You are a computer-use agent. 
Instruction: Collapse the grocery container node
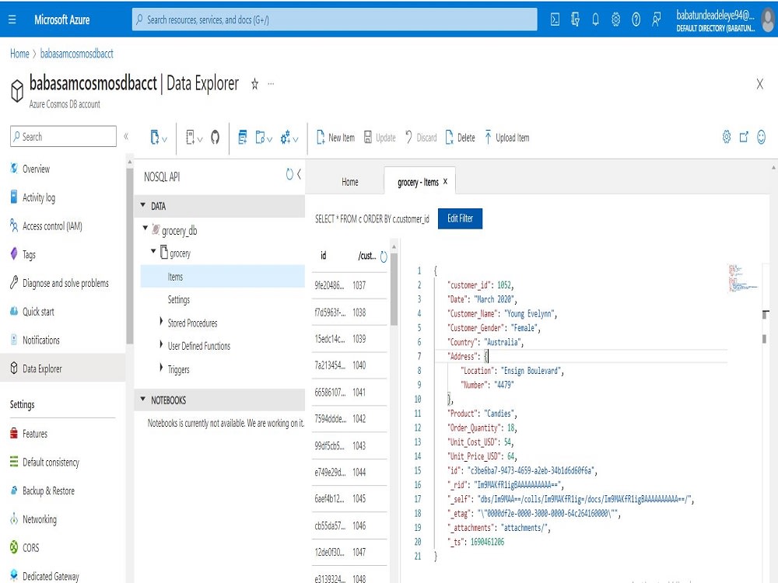tap(154, 251)
